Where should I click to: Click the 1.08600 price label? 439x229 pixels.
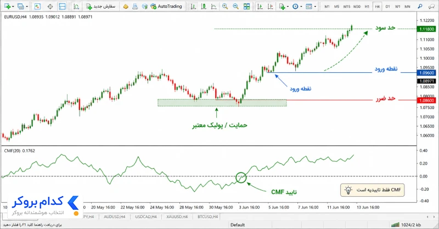426,100
